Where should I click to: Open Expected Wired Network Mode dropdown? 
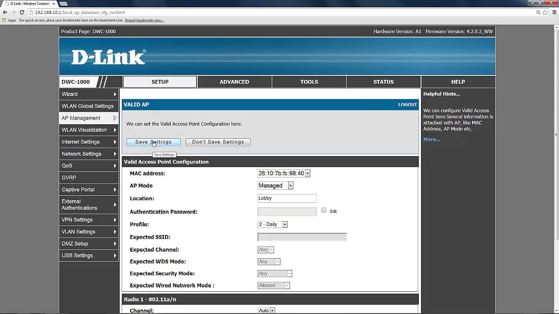point(274,285)
